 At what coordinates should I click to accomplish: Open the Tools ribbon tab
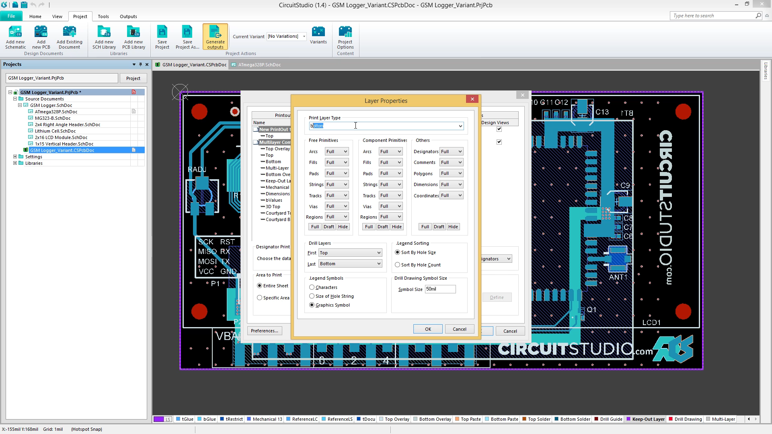coord(103,16)
